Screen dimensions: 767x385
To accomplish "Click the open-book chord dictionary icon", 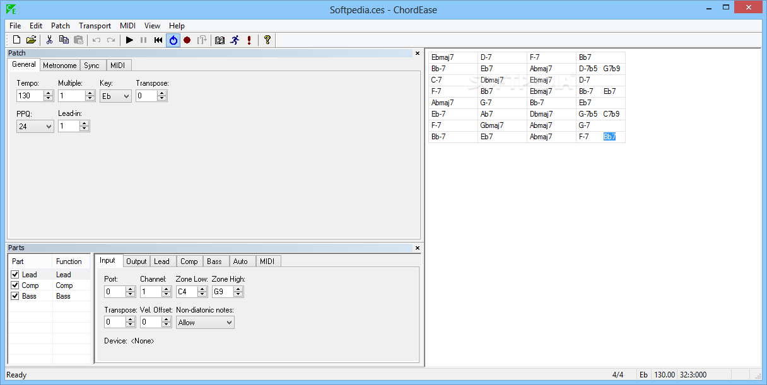I will click(x=220, y=40).
